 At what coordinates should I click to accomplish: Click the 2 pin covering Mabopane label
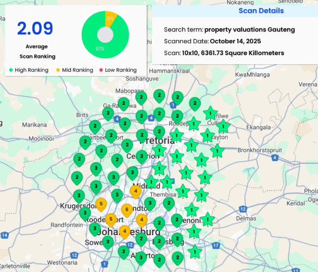(141, 98)
